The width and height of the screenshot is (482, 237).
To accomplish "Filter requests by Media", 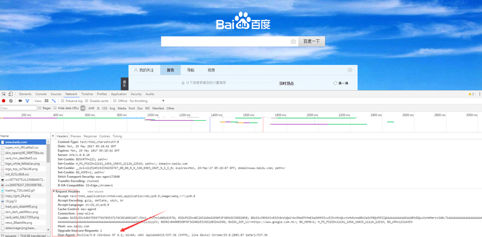I will 122,108.
